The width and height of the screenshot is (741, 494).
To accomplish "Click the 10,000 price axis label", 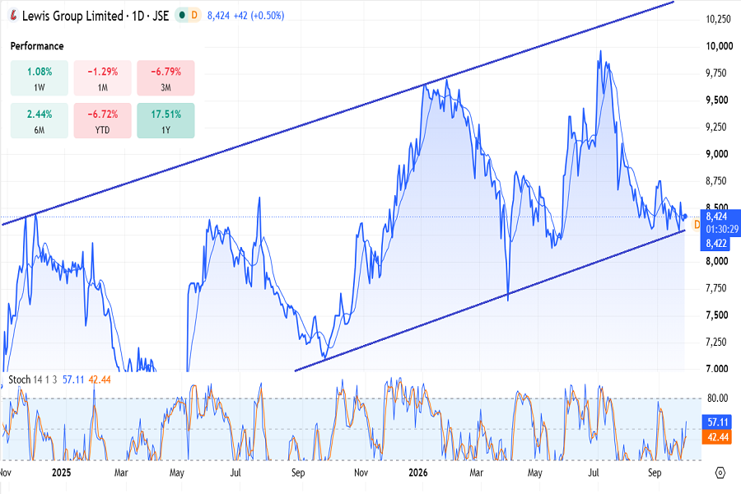I will [x=720, y=46].
